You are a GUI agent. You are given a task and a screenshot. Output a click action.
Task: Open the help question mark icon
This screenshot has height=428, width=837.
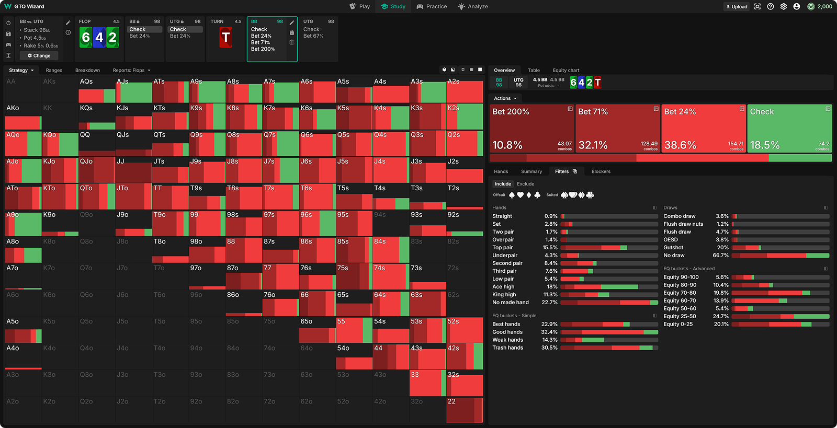pos(771,7)
